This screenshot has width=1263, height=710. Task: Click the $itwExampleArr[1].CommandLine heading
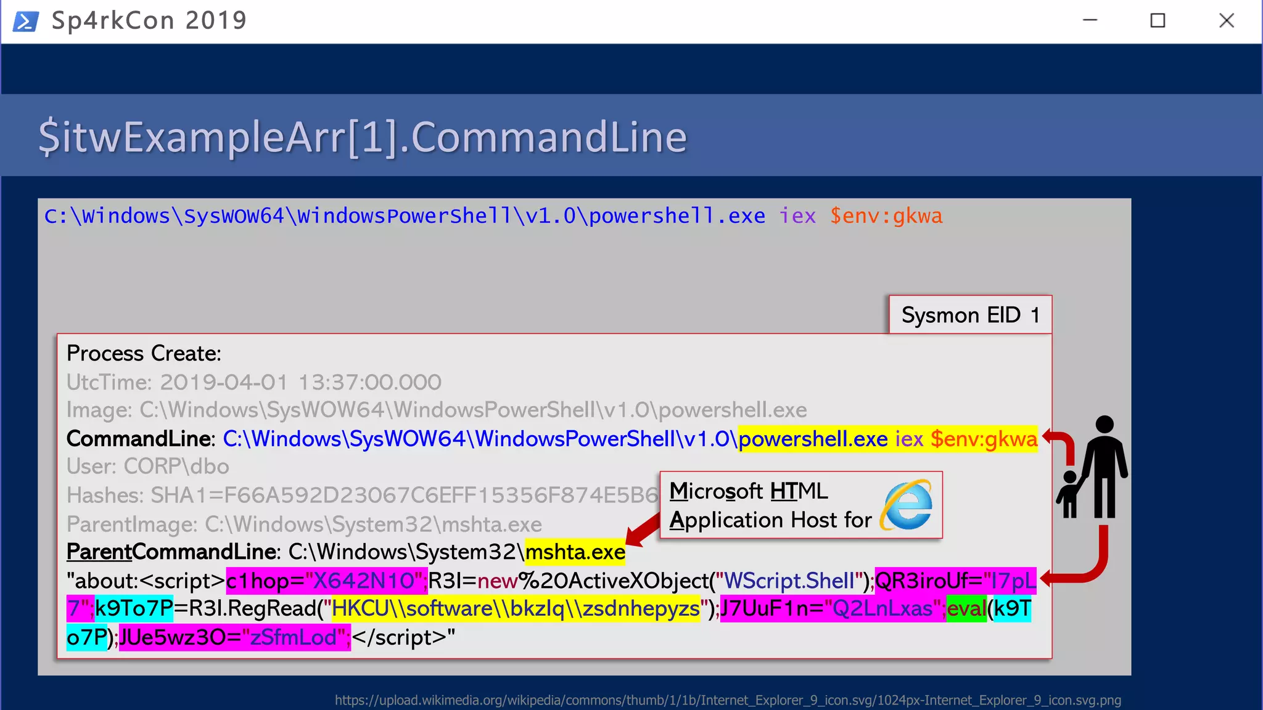363,137
